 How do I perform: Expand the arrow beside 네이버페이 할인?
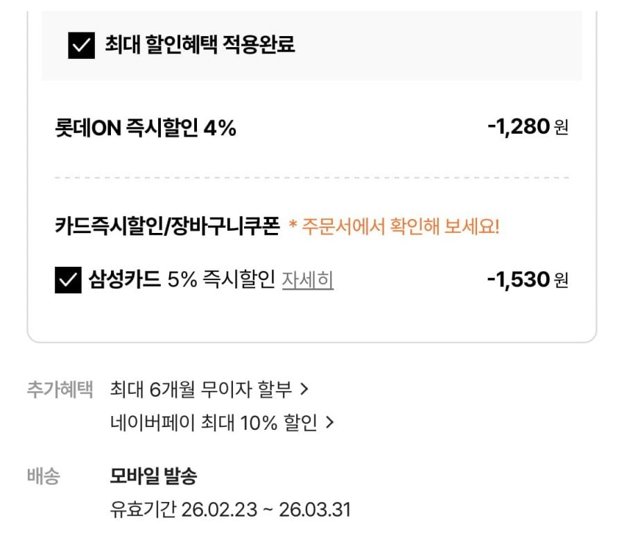[x=330, y=422]
